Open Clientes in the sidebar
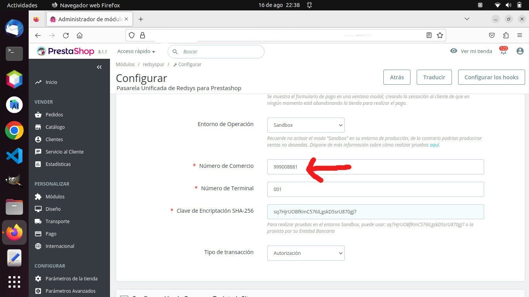The image size is (529, 297). (54, 139)
